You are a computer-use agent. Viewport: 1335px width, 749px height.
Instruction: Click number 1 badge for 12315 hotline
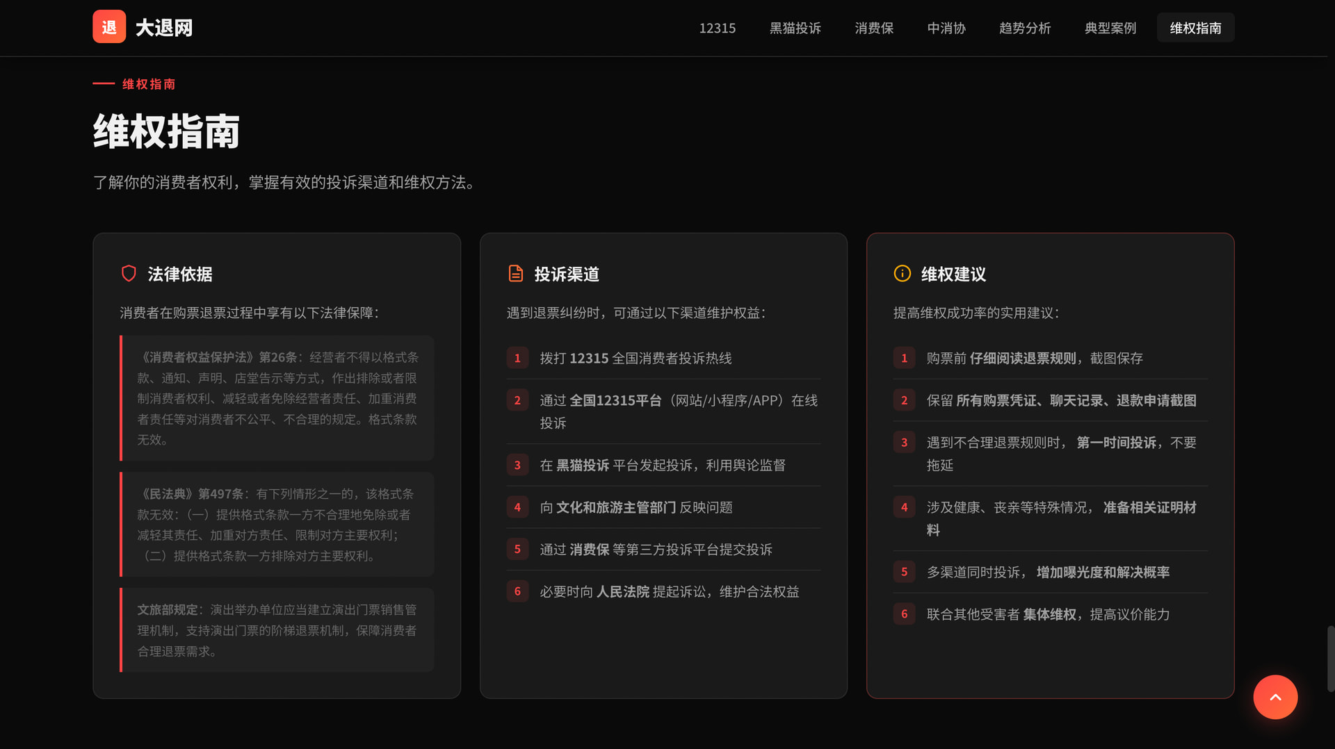click(517, 358)
